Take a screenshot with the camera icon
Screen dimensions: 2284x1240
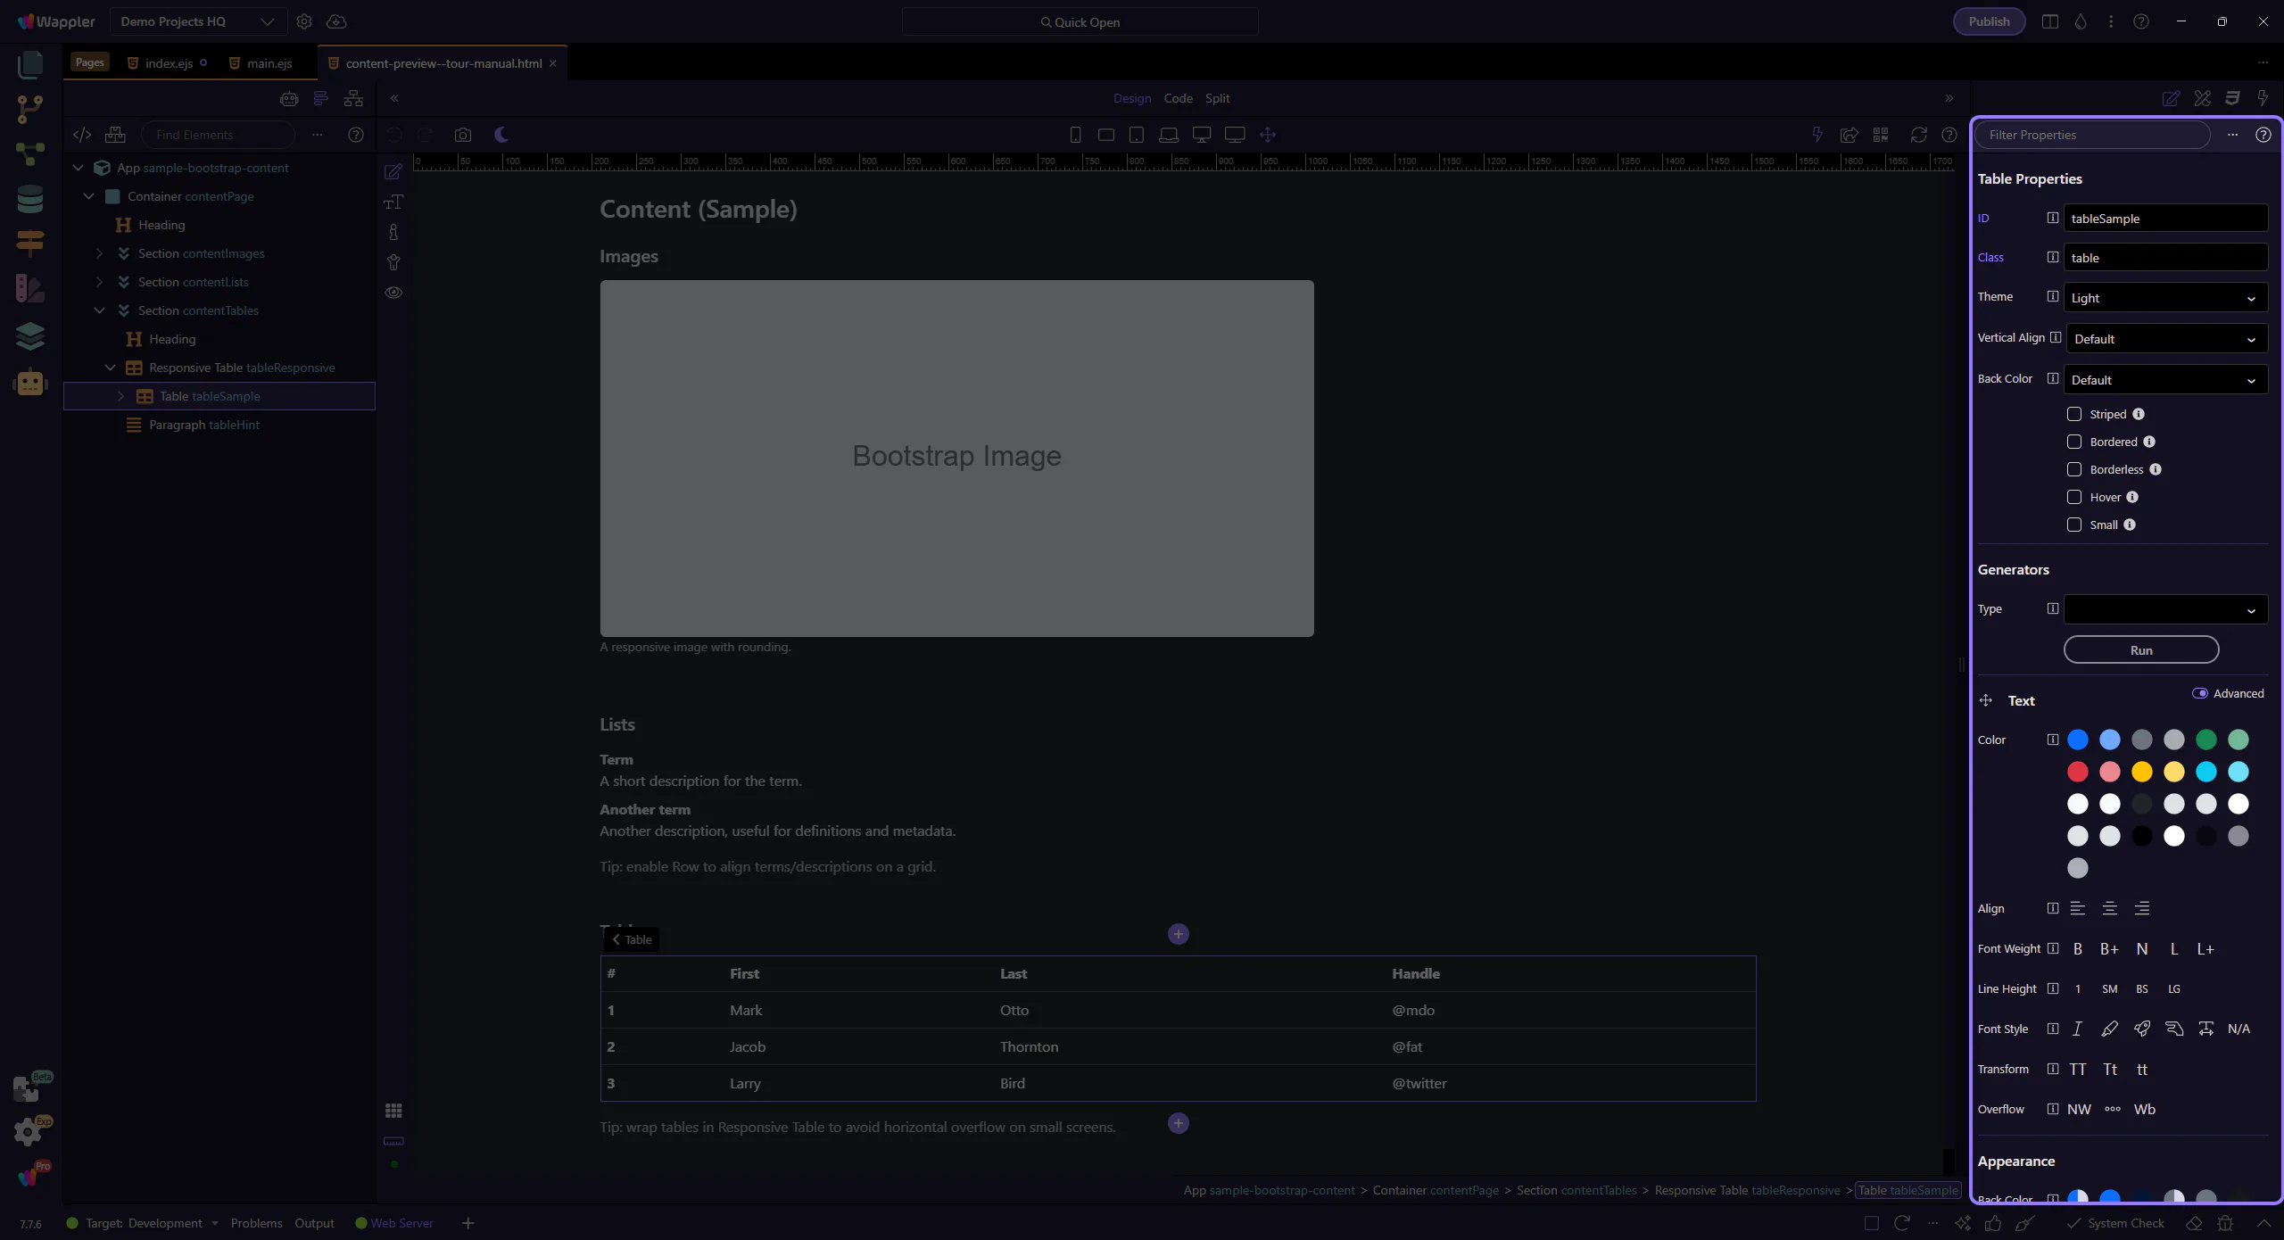[x=462, y=135]
